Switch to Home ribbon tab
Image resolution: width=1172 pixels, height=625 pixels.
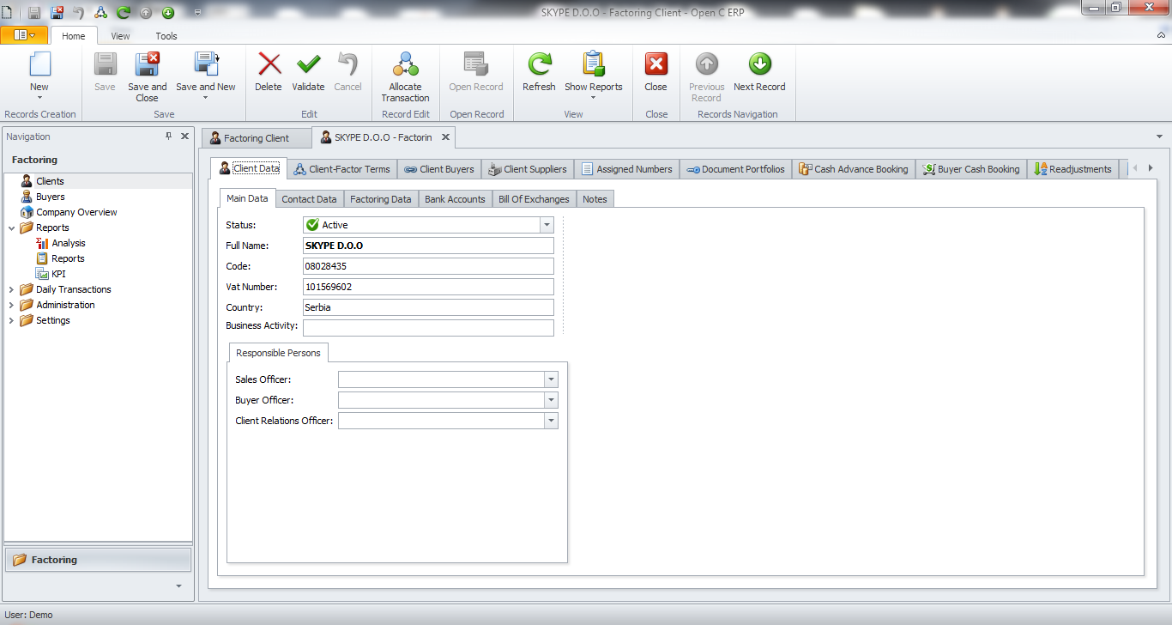pos(74,36)
